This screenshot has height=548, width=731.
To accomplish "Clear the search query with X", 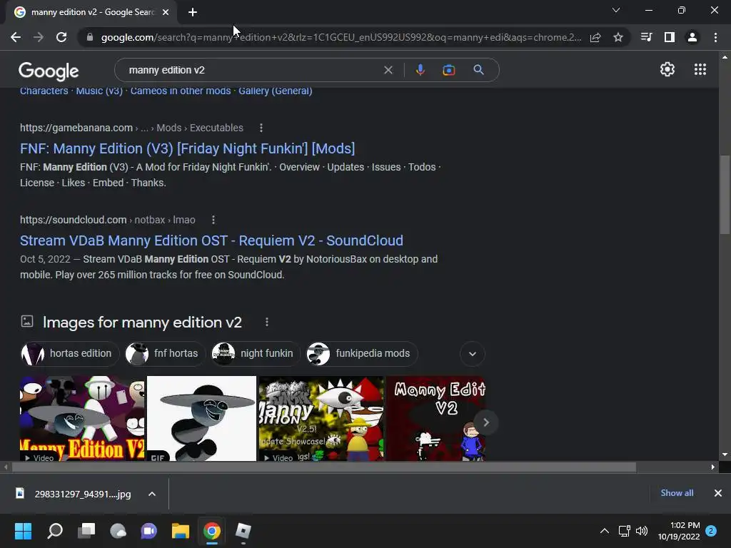I will click(388, 70).
